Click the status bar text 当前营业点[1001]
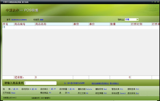This screenshot has width=160, height=101. point(10,98)
